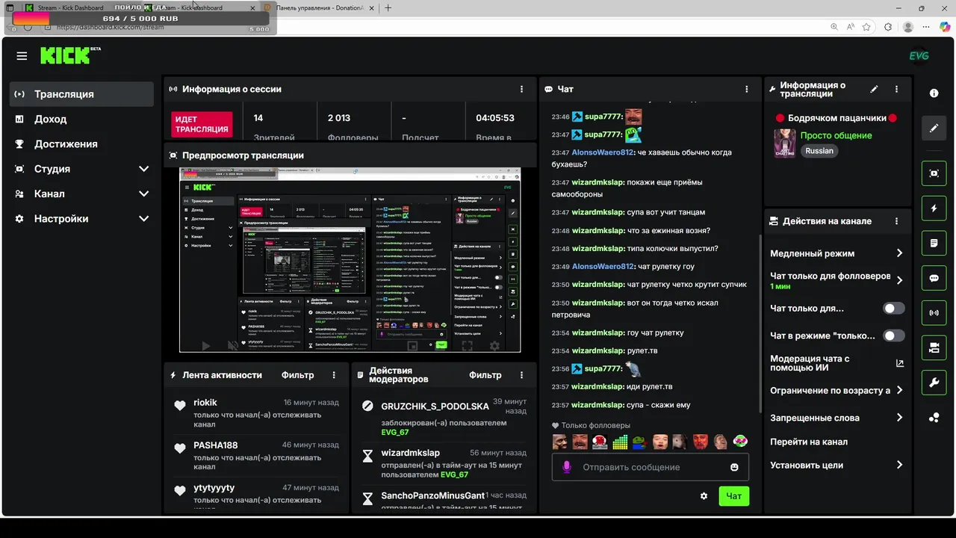Click the wrench icon in right rail
Viewport: 956px width, 538px height.
click(934, 383)
